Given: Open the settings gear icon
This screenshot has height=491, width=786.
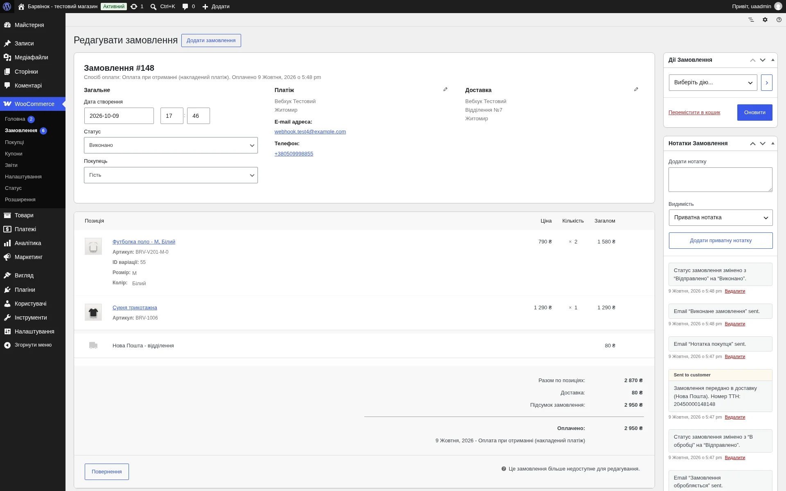Looking at the screenshot, I should 765,20.
